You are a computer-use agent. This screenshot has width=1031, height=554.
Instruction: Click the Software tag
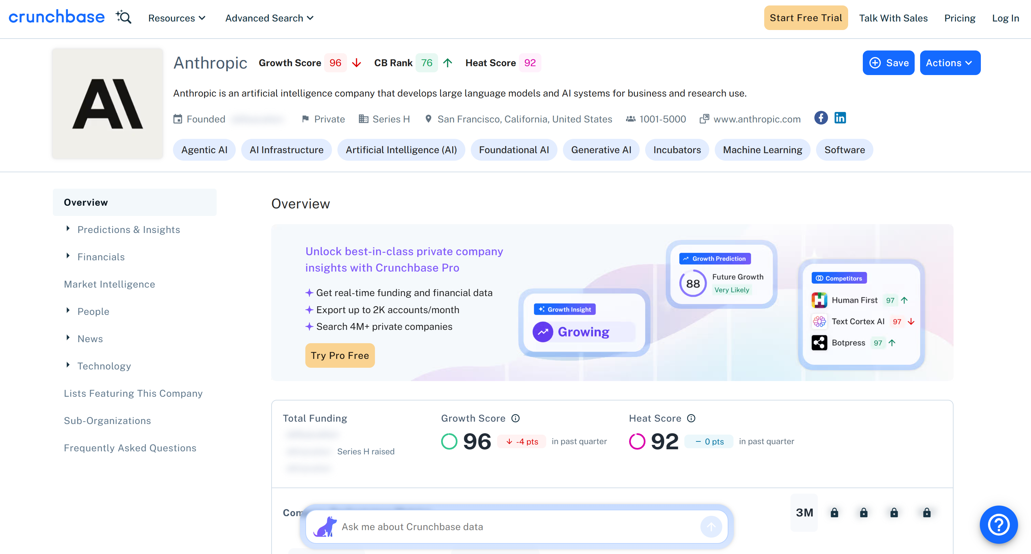[844, 150]
